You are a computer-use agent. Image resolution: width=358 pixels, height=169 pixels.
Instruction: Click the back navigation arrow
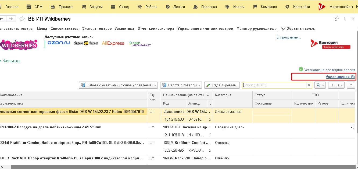pos(2,19)
